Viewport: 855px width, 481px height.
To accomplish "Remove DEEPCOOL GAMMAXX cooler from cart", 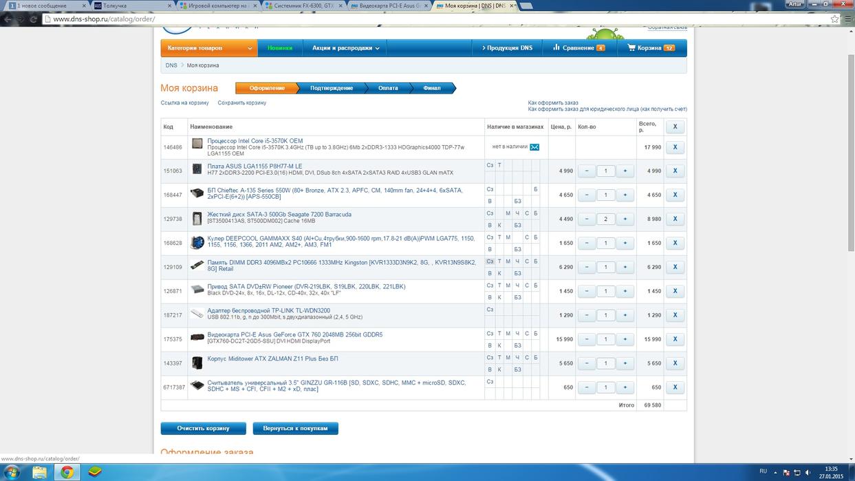I will (x=675, y=243).
